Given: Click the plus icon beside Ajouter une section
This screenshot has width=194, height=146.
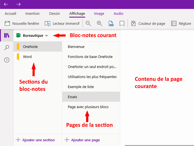Looking at the screenshot, I should coord(18,140).
